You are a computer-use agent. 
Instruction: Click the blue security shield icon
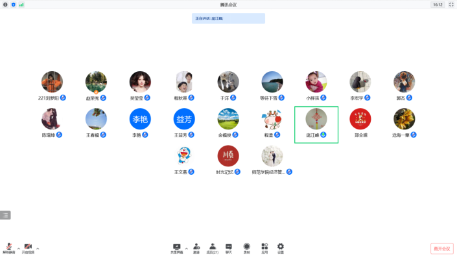(14, 5)
